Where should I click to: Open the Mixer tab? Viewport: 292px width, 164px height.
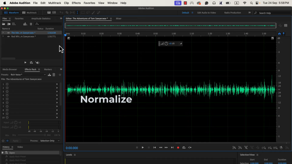(119, 19)
